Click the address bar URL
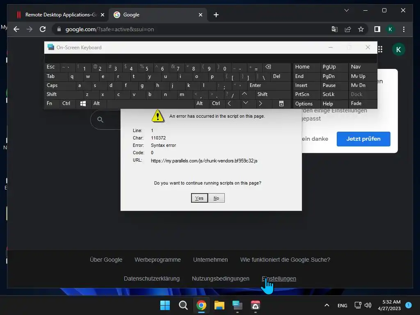 tap(110, 29)
